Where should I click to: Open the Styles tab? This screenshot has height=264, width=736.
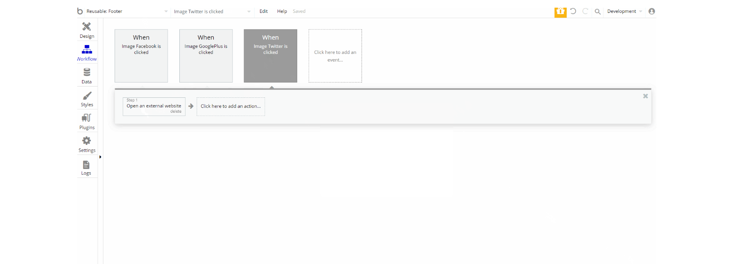click(87, 99)
